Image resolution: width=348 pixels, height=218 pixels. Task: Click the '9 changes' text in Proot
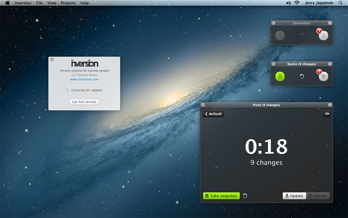tap(266, 163)
